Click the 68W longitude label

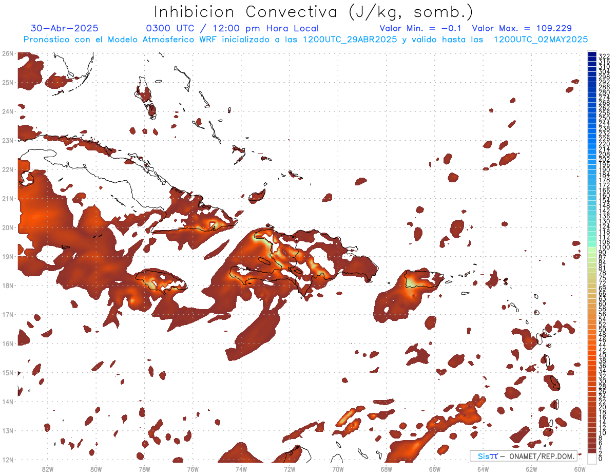[x=386, y=469]
